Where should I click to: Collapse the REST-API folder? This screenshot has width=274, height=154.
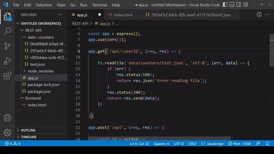pyautogui.click(x=33, y=30)
